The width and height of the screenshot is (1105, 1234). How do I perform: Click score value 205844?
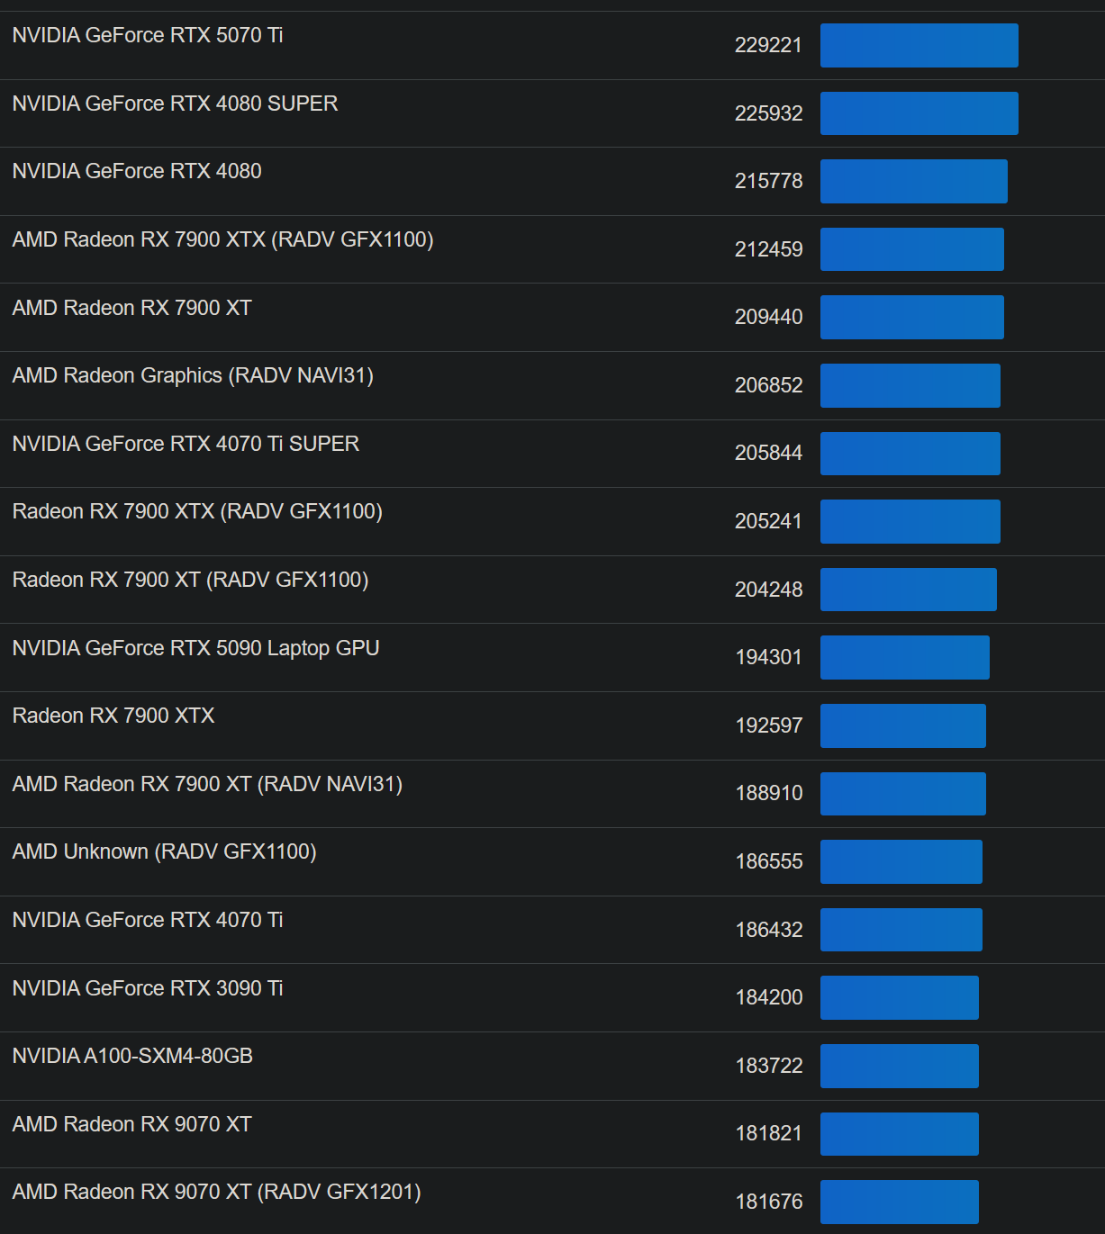768,453
